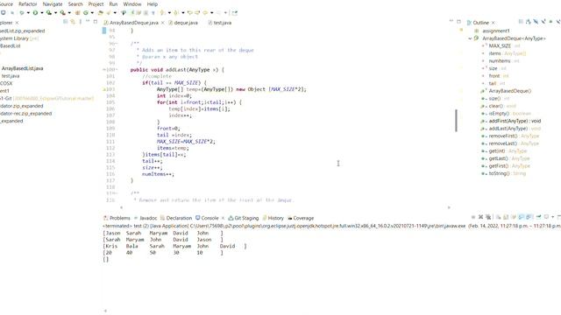Switch to the Git Staging tab
Viewport: 561px width, 315px height.
[x=244, y=218]
